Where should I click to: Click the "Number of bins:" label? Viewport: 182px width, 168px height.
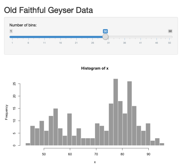point(23,25)
